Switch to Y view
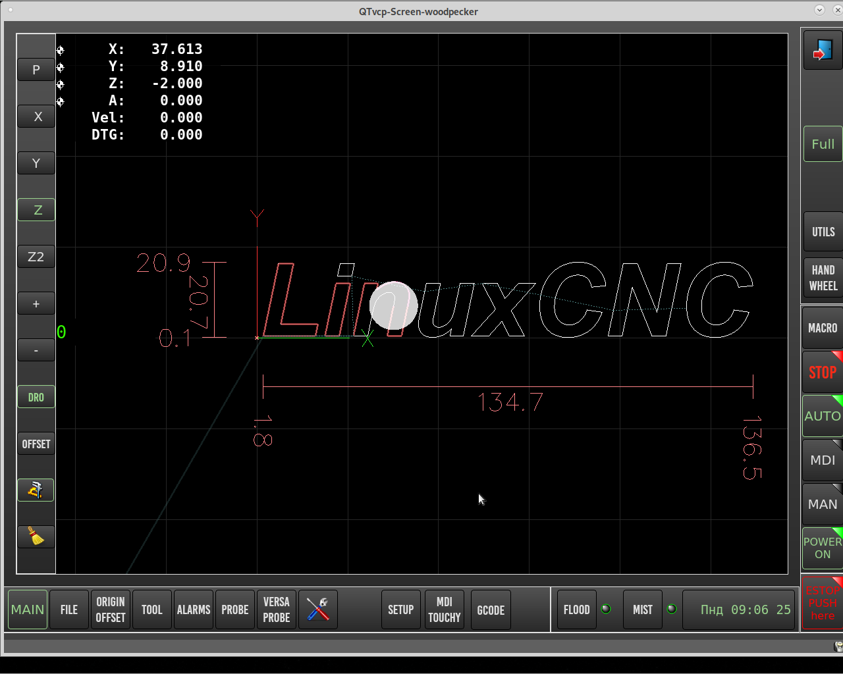This screenshot has height=674, width=843. coord(36,163)
